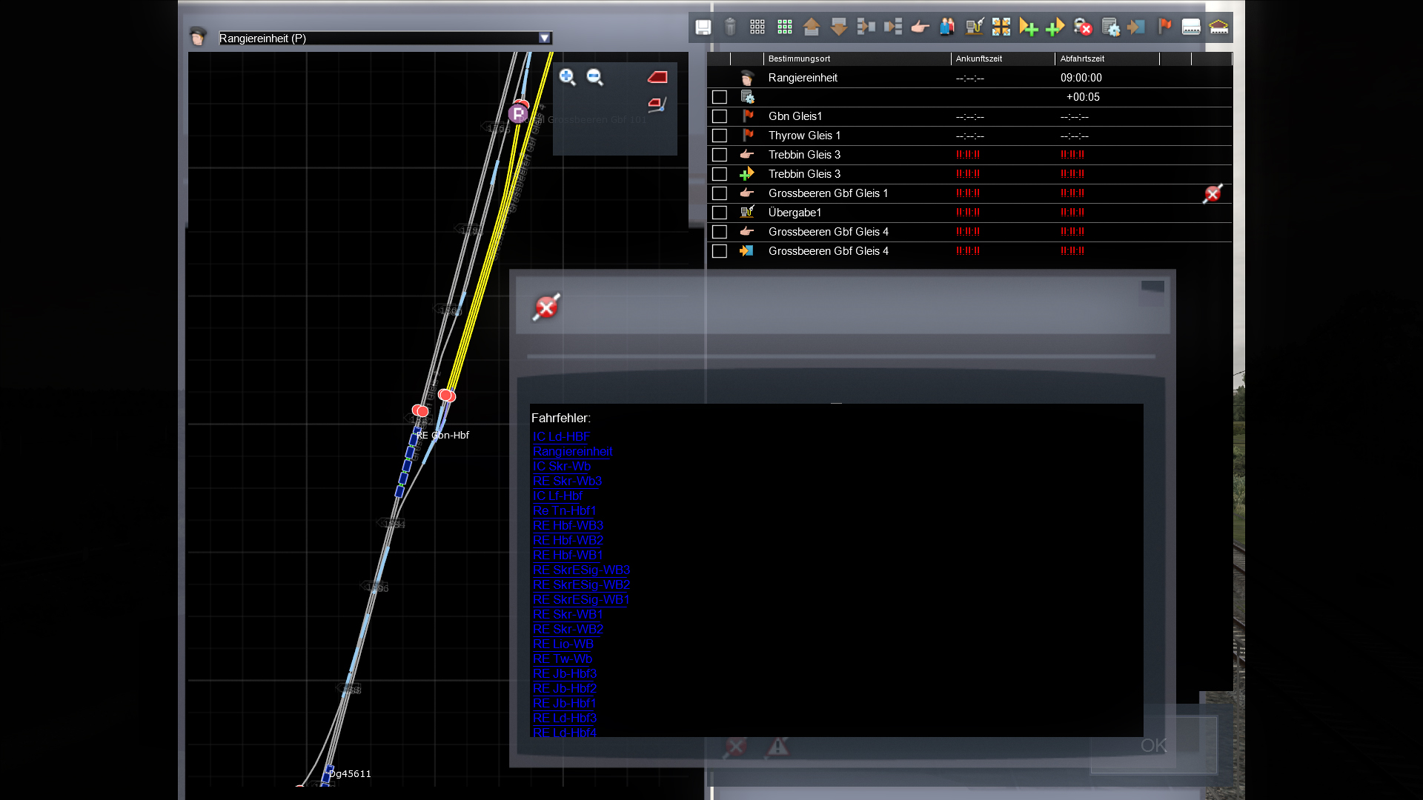Select the pointing hand instruction icon
The image size is (1423, 800).
920,27
